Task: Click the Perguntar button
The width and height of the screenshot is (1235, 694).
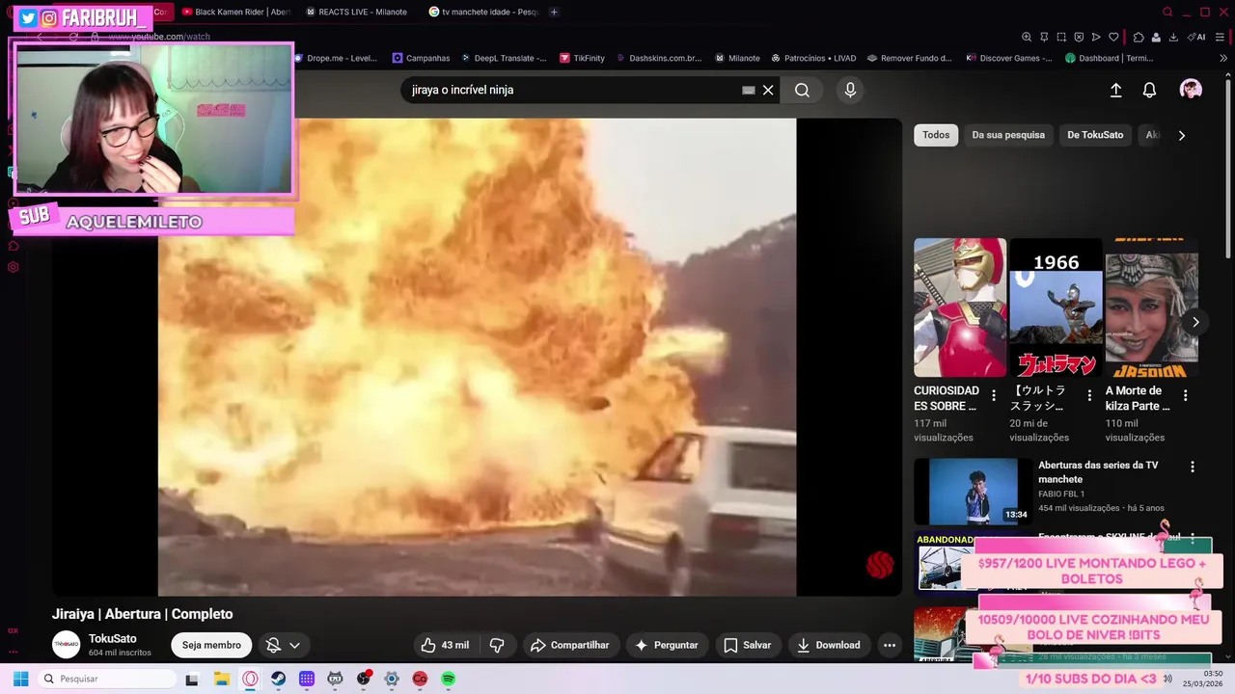Action: click(x=668, y=645)
